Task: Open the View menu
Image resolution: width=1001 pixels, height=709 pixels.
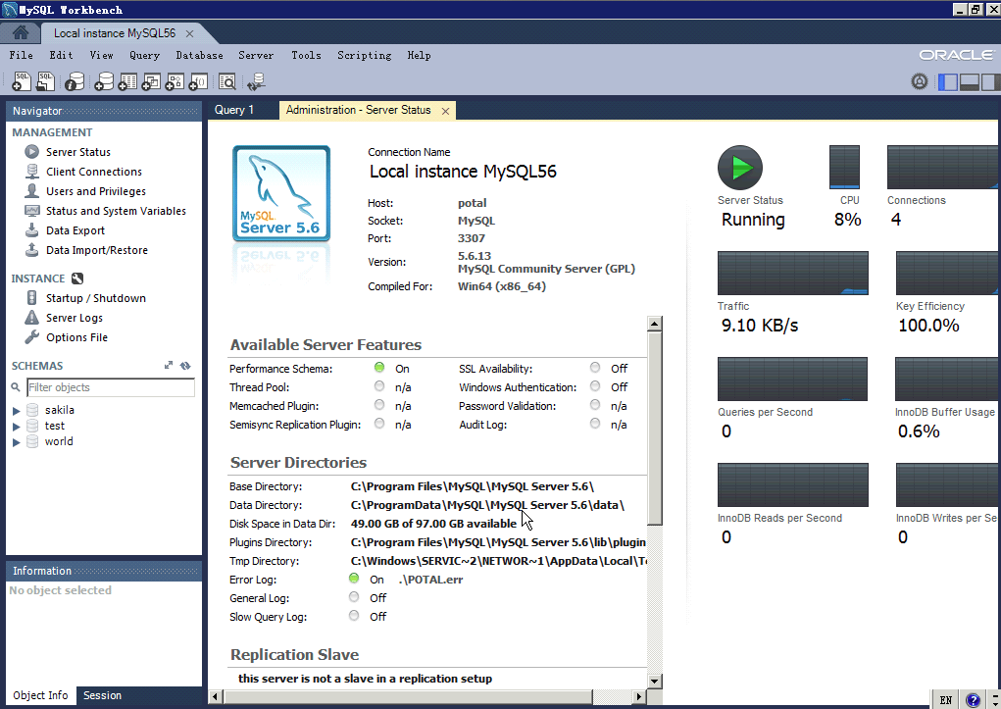Action: [102, 56]
